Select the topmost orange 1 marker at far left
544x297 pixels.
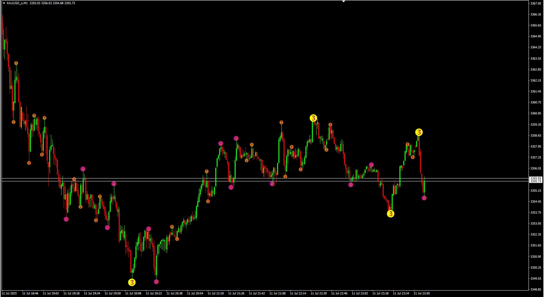tap(16, 63)
